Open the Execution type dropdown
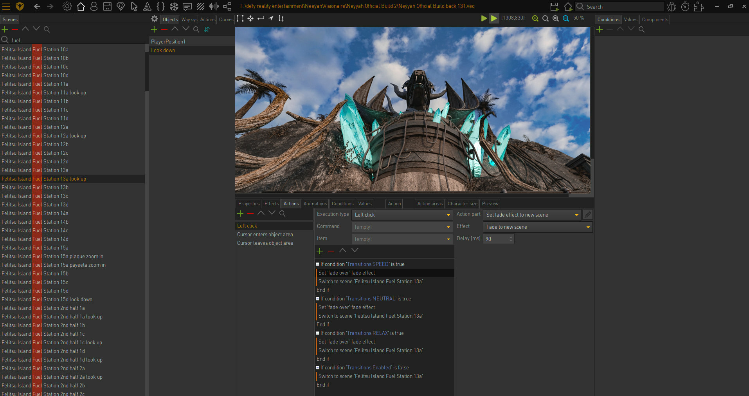Viewport: 749px width, 396px height. pos(402,215)
